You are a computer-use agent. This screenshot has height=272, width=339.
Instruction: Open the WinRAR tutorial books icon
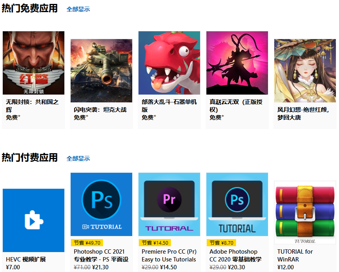pyautogui.click(x=305, y=213)
